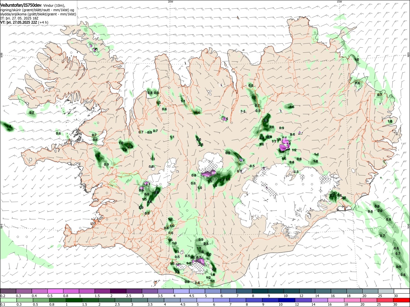Image resolution: width=410 pixels, height=307 pixels.
Task: Pick the light violet 14–16 swatch, lower legend row
Action: [320, 300]
